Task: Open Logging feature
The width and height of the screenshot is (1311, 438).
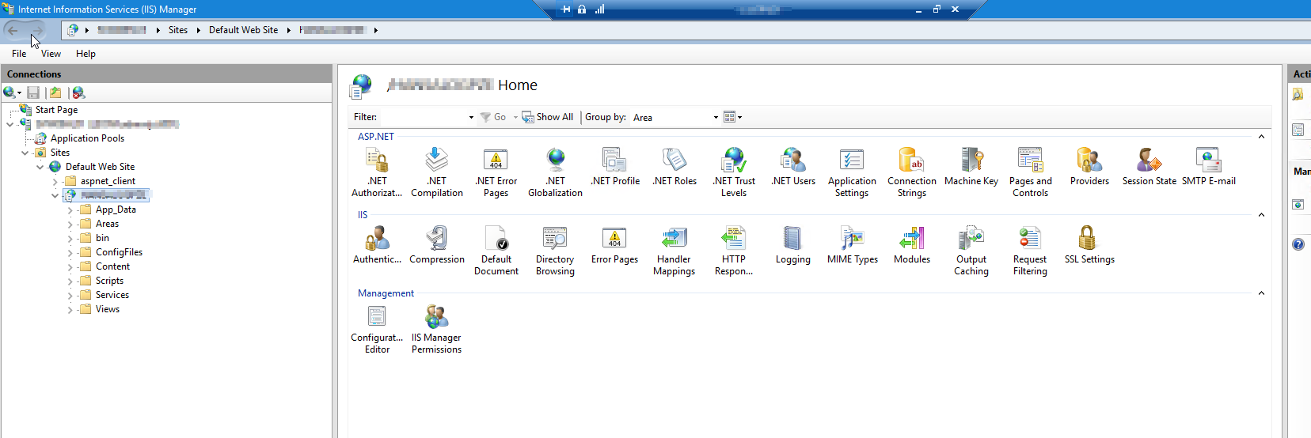Action: [x=793, y=244]
